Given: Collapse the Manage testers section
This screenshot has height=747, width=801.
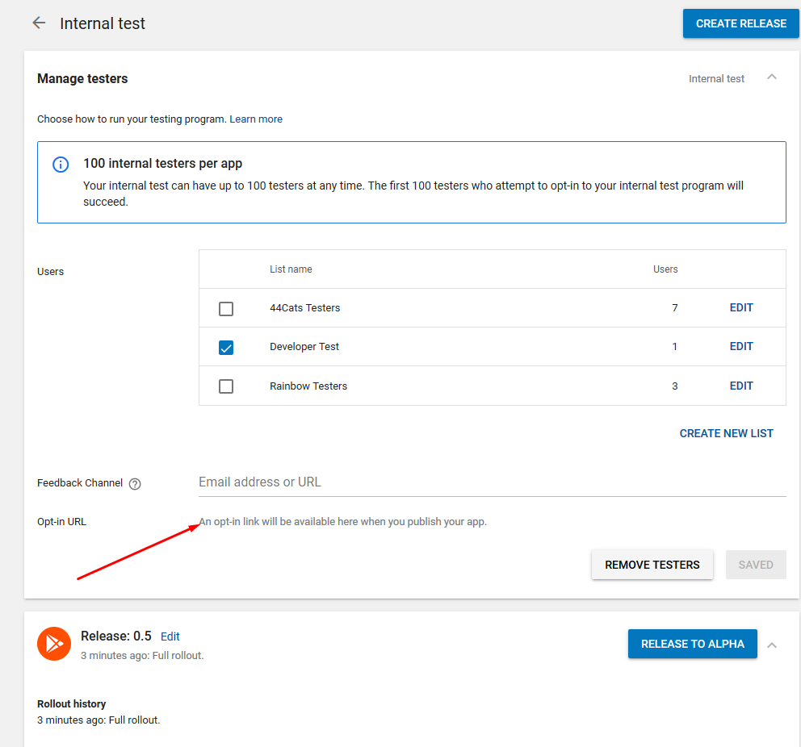Looking at the screenshot, I should pos(772,77).
